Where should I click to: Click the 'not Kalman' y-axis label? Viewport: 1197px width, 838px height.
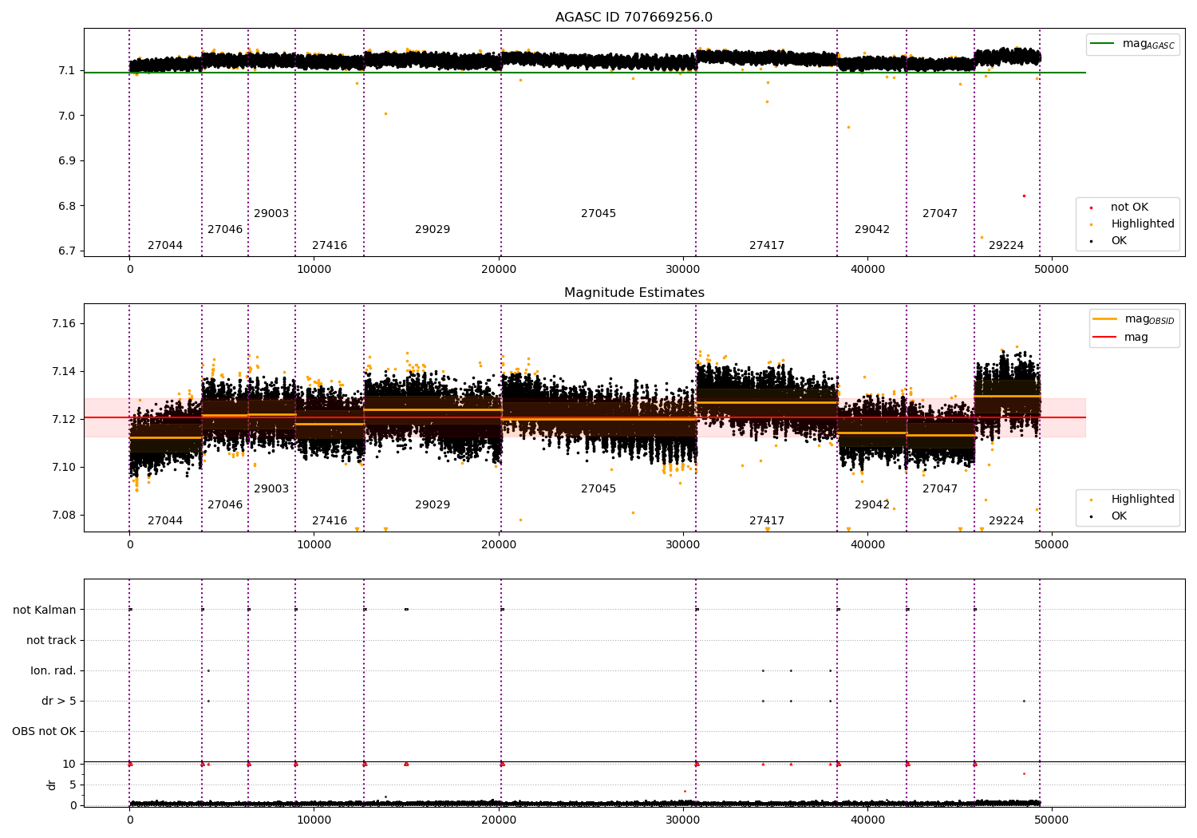(x=45, y=611)
